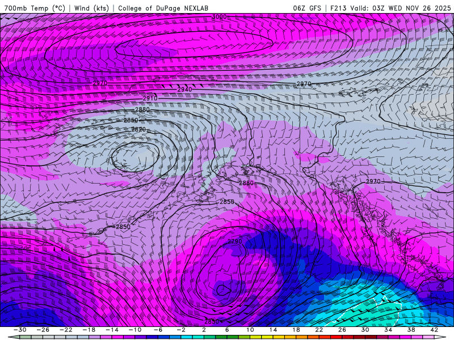The width and height of the screenshot is (454, 340).
Task: Select the positive 6 legend value
Action: pos(227,330)
